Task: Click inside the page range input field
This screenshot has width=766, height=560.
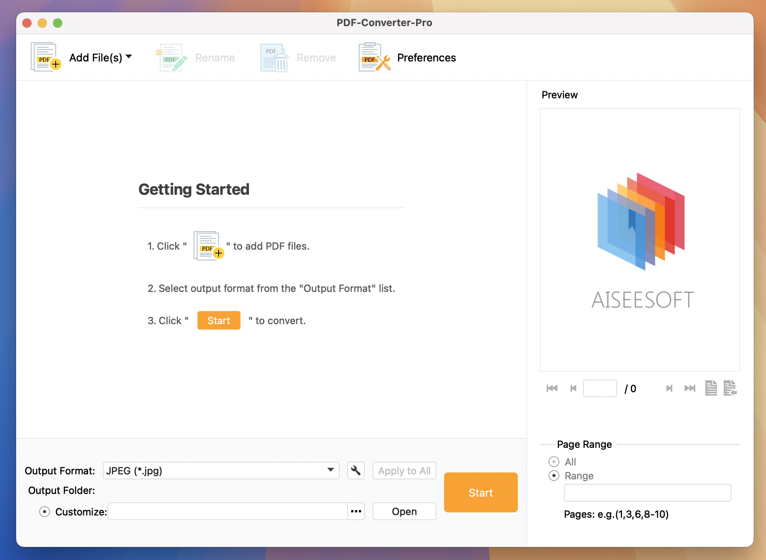Action: pos(647,492)
